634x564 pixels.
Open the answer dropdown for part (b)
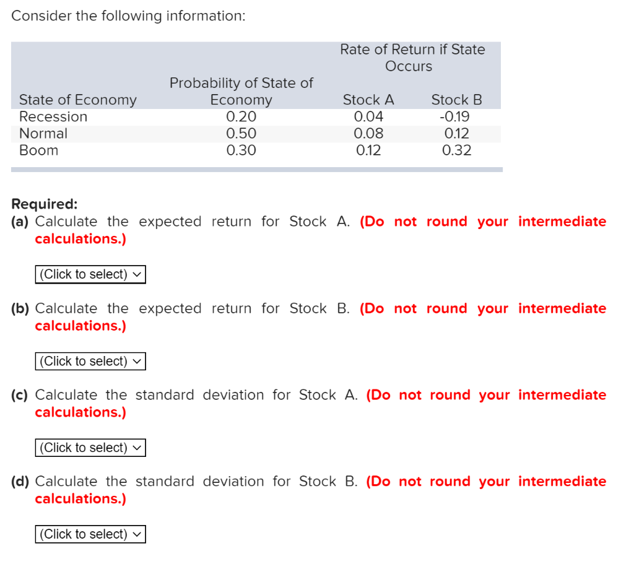pyautogui.click(x=90, y=361)
